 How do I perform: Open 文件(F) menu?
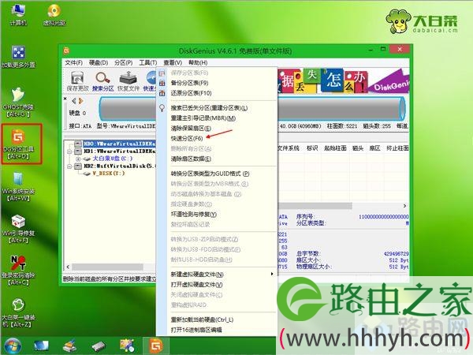(73, 63)
